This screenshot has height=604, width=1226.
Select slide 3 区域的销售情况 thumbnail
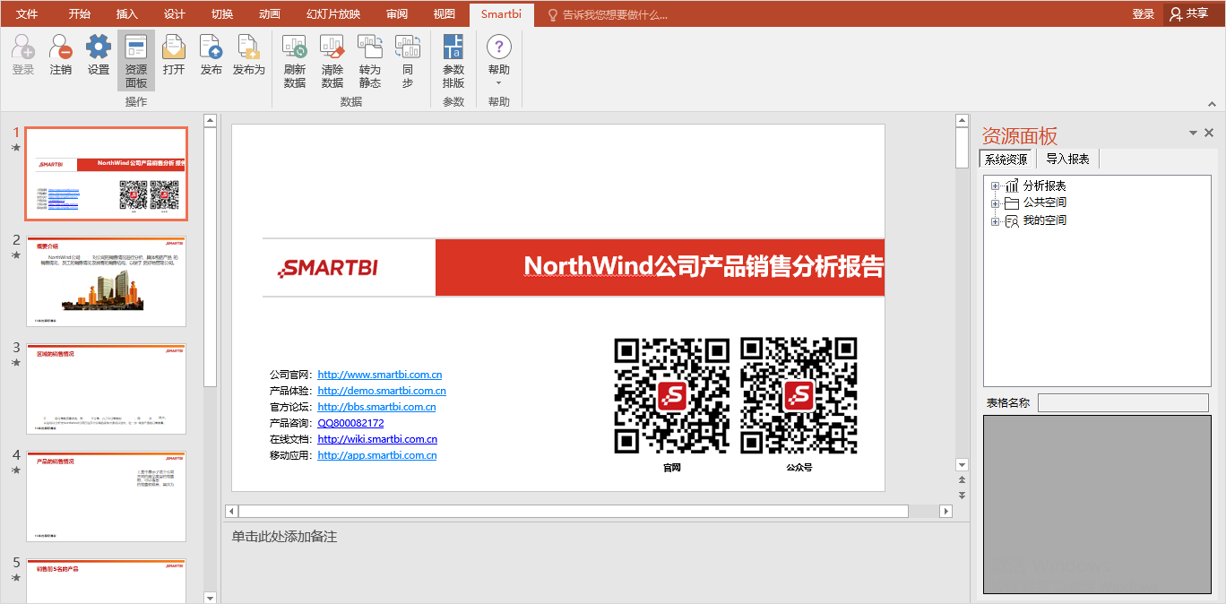(106, 389)
